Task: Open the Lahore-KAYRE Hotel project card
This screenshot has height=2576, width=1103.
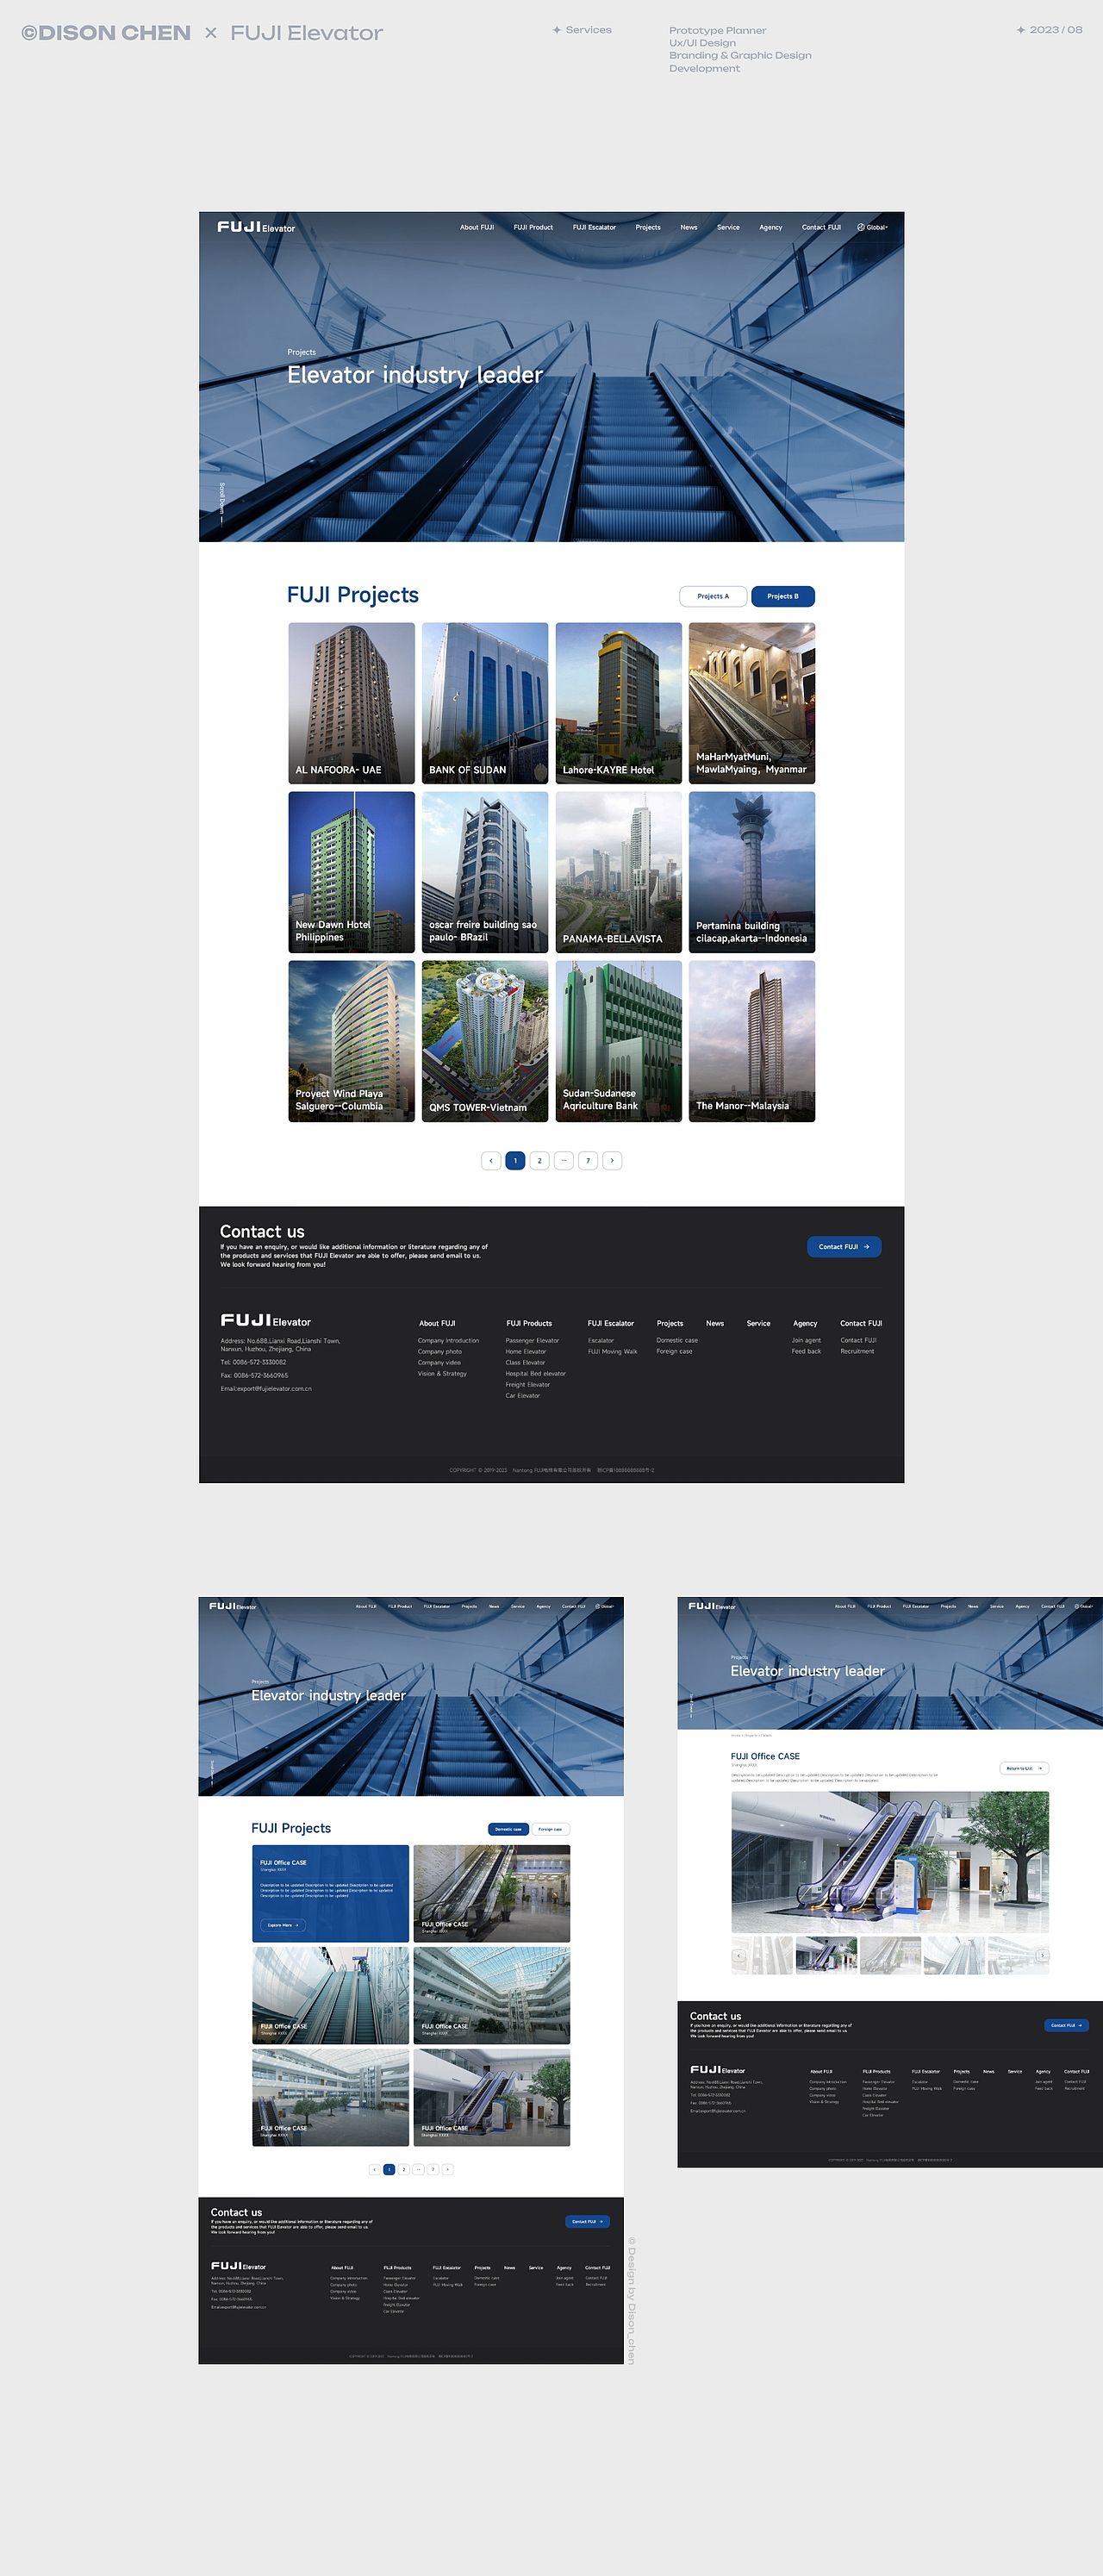Action: click(x=619, y=703)
